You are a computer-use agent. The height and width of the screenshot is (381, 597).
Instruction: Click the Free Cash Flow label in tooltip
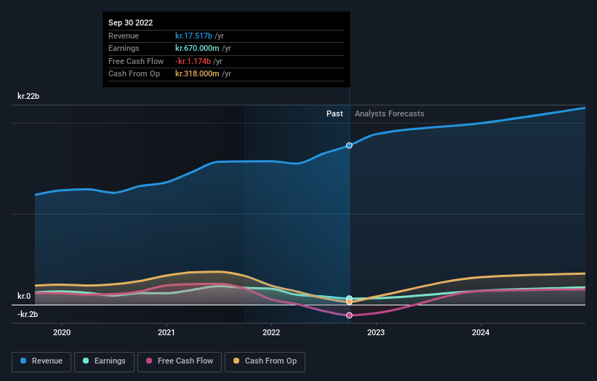tap(136, 61)
